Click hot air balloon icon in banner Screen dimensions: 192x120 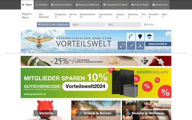coord(140,36)
